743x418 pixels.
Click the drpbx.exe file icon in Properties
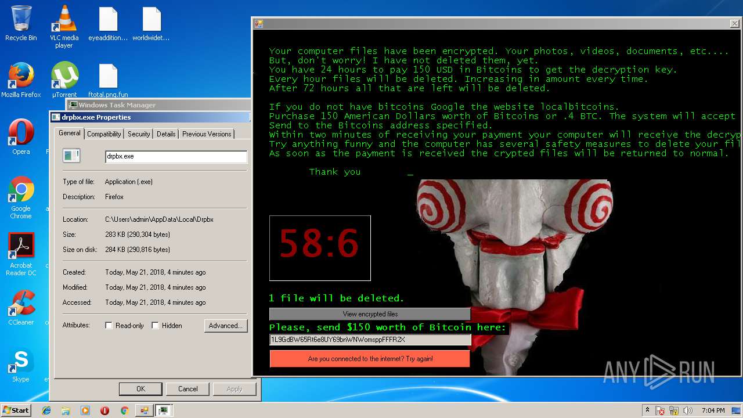point(71,156)
